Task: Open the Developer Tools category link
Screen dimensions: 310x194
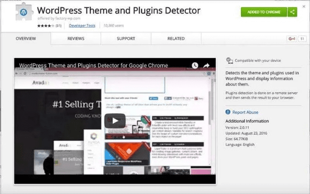Action: coord(82,25)
